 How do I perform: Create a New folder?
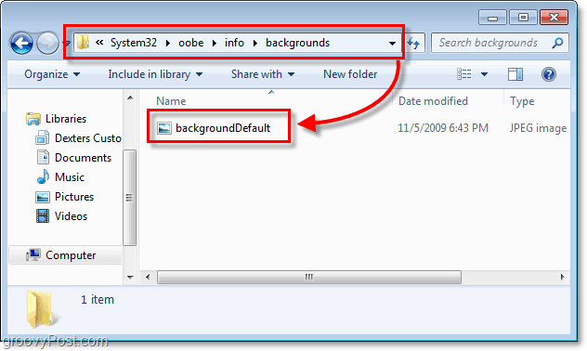(350, 74)
